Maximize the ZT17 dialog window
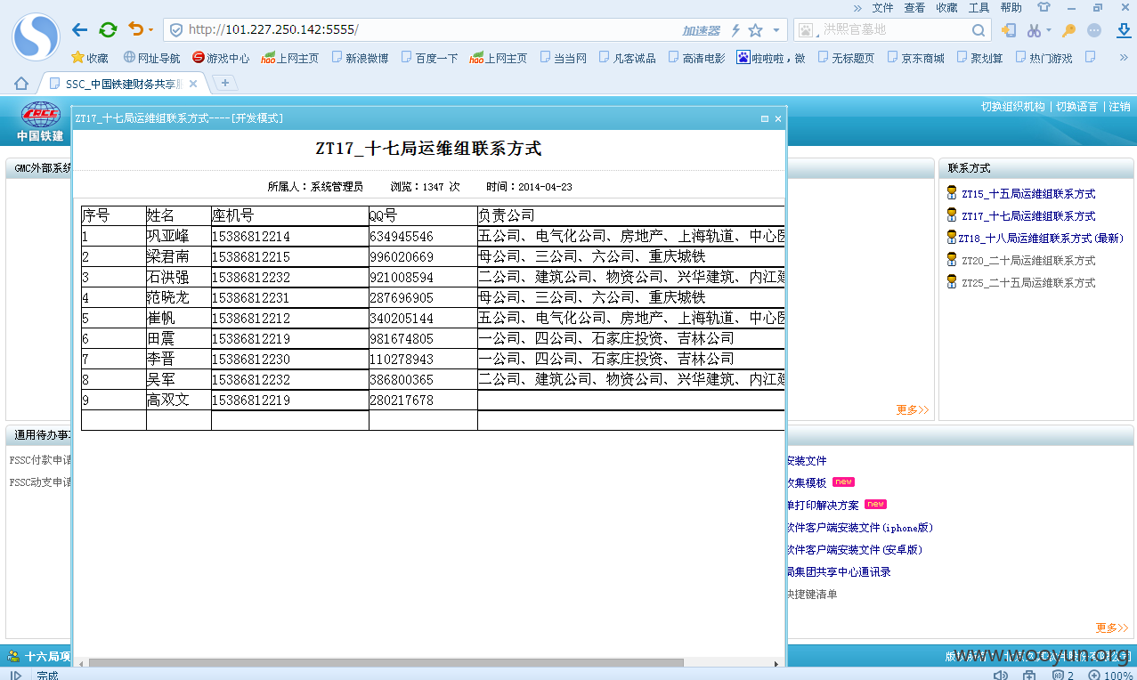 765,118
